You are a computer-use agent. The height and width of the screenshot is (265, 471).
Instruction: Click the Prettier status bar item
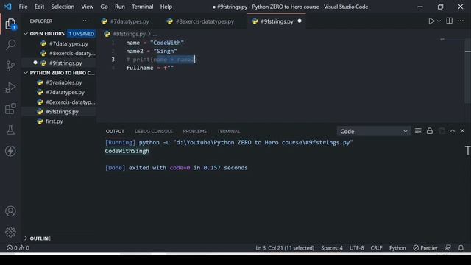(425, 248)
